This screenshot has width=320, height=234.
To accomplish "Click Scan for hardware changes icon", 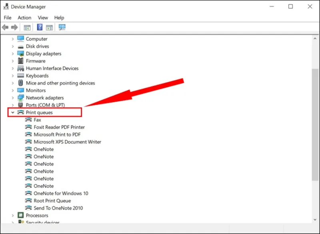I will point(62,28).
